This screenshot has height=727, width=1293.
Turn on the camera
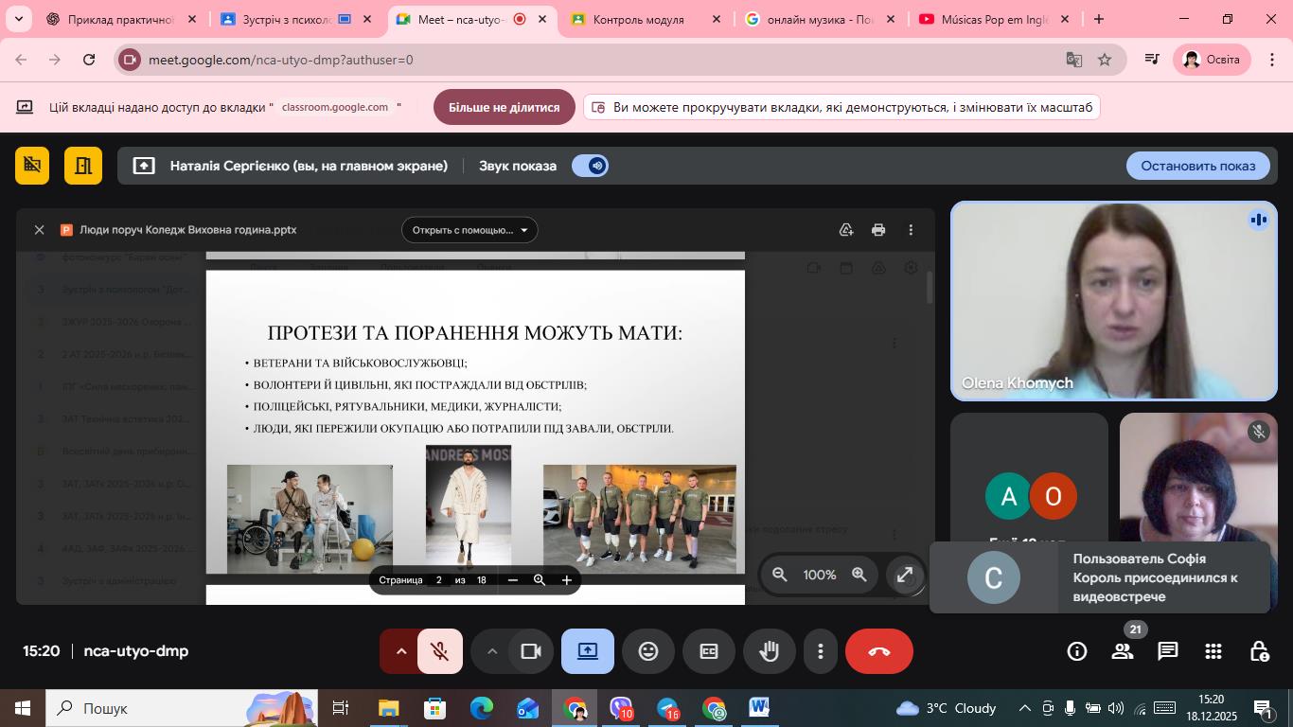[x=531, y=651]
